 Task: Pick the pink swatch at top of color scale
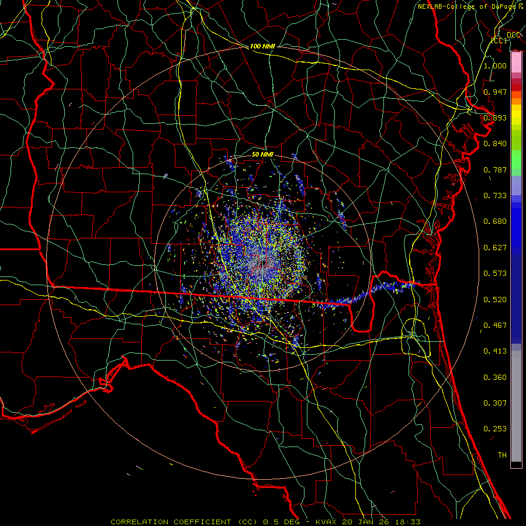coord(516,63)
